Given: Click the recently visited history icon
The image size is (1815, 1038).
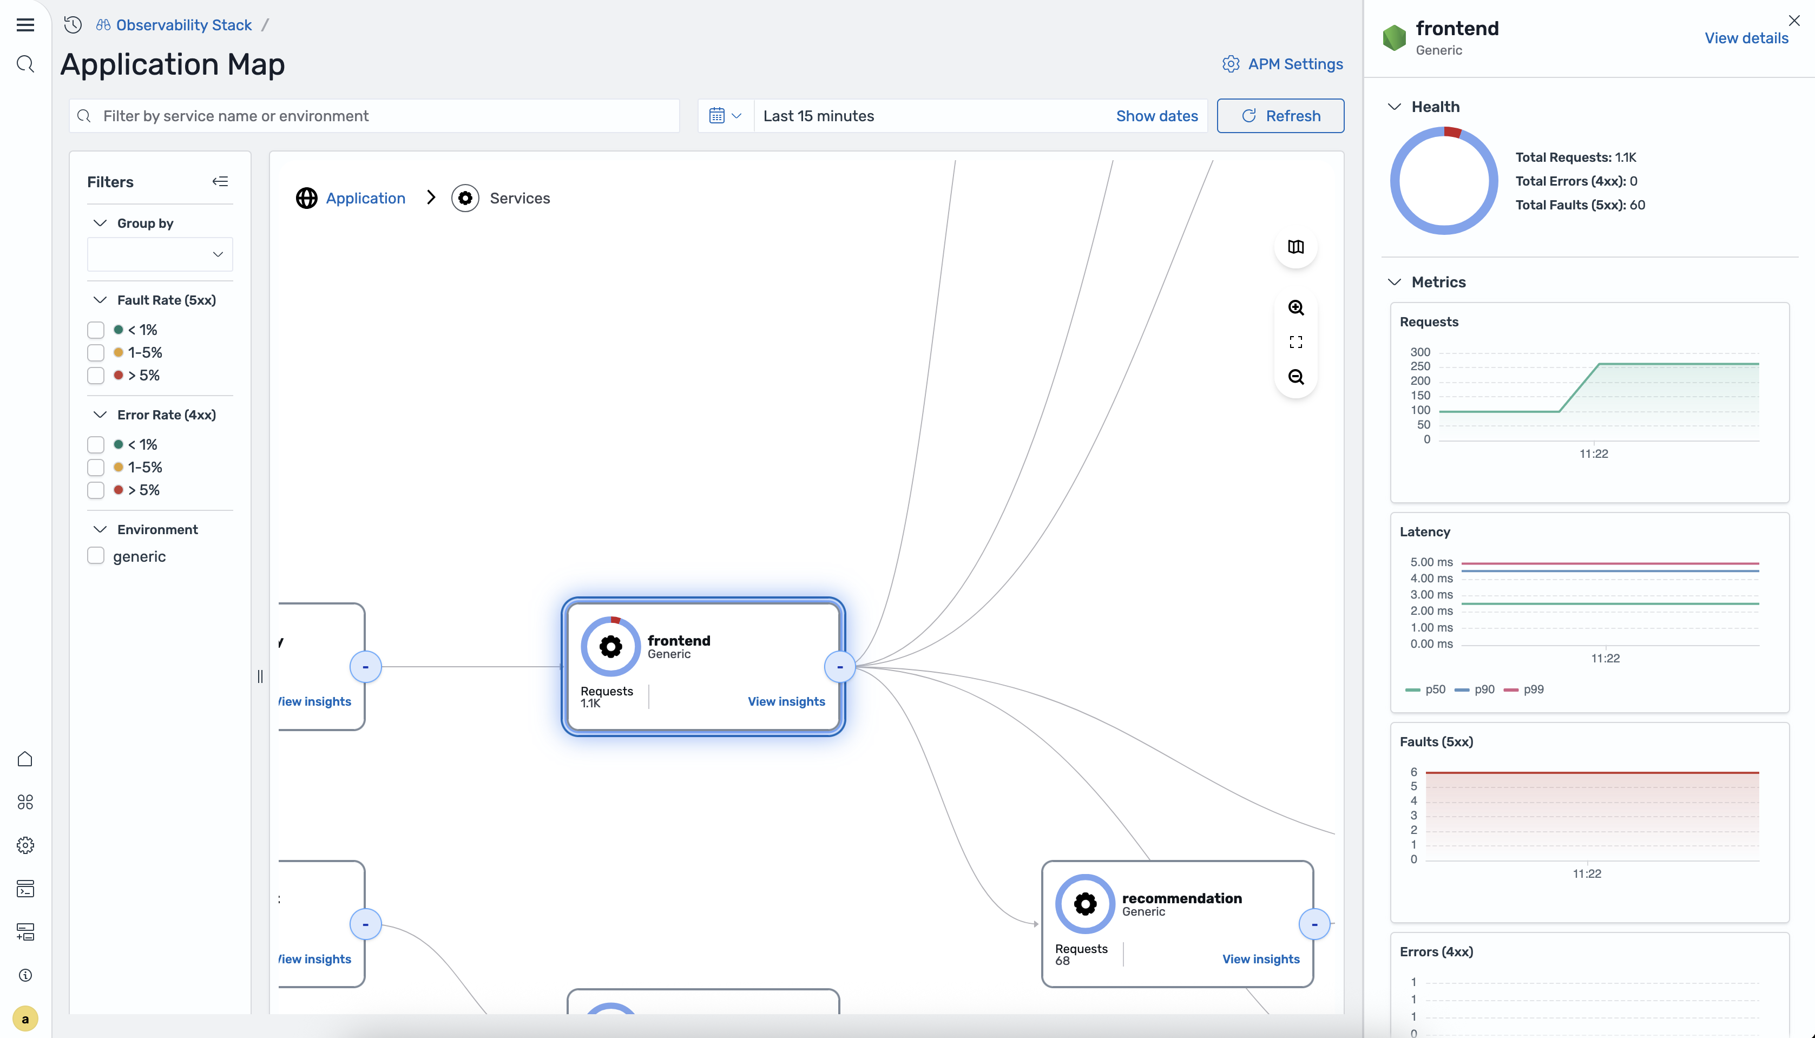Looking at the screenshot, I should click(71, 24).
